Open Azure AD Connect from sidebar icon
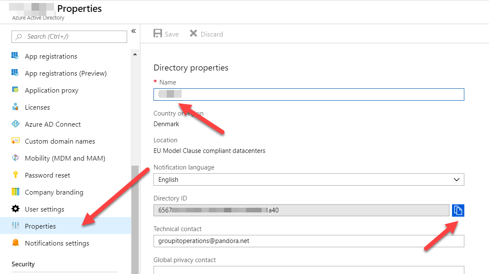The height and width of the screenshot is (274, 489). [x=15, y=124]
